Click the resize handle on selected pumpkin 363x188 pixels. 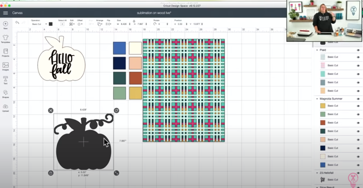pos(116,173)
